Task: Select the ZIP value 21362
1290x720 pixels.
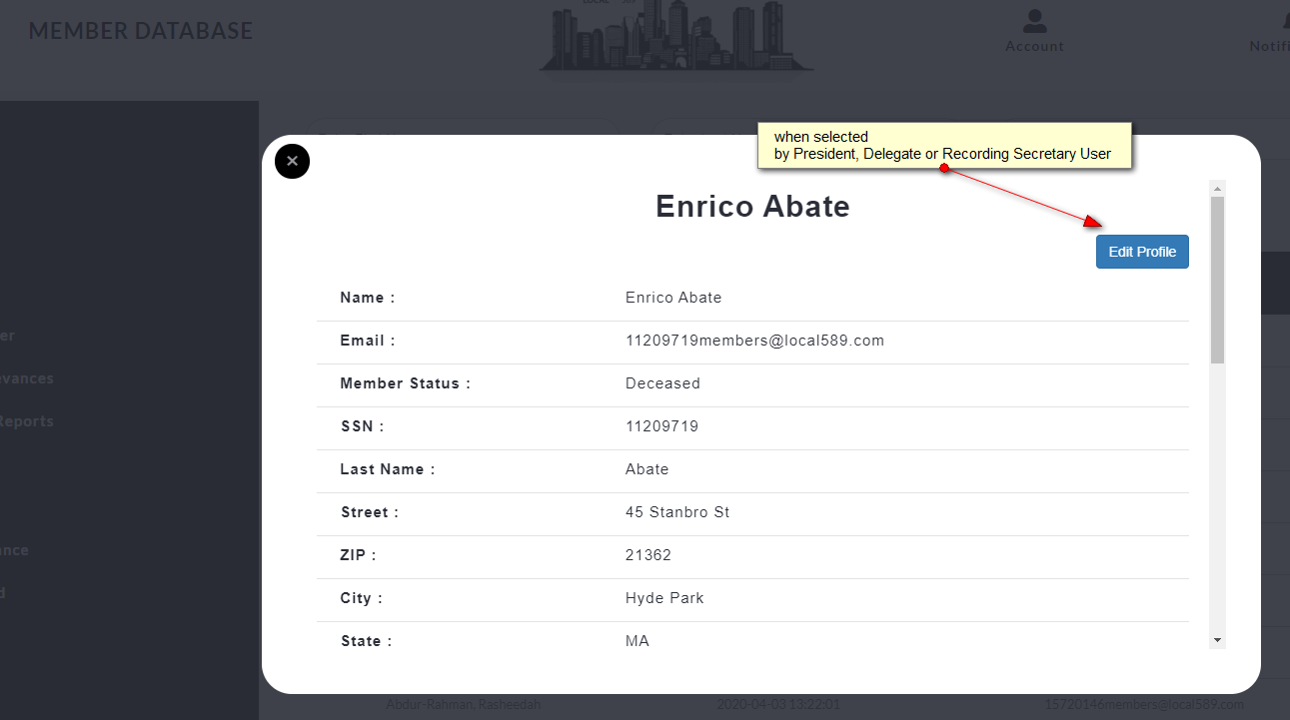Action: tap(648, 555)
